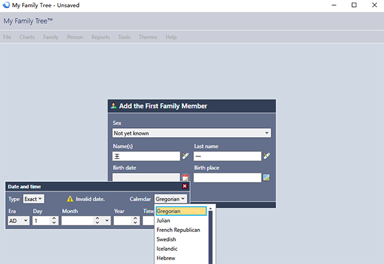Screen dimensions: 384x264
Task: Click the Last name input field
Action: [x=227, y=156]
